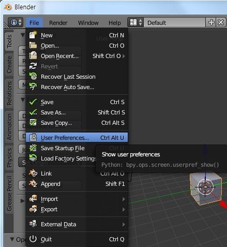The image size is (227, 247).
Task: Click the Default screen layout name field
Action: [174, 22]
